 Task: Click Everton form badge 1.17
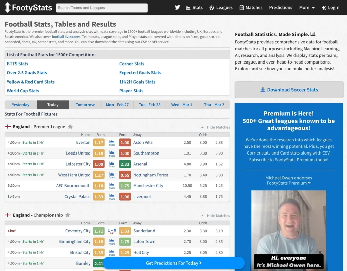(x=99, y=143)
